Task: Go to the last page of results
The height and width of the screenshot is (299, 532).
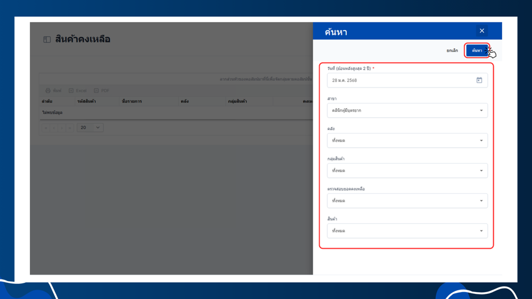Action: tap(70, 128)
